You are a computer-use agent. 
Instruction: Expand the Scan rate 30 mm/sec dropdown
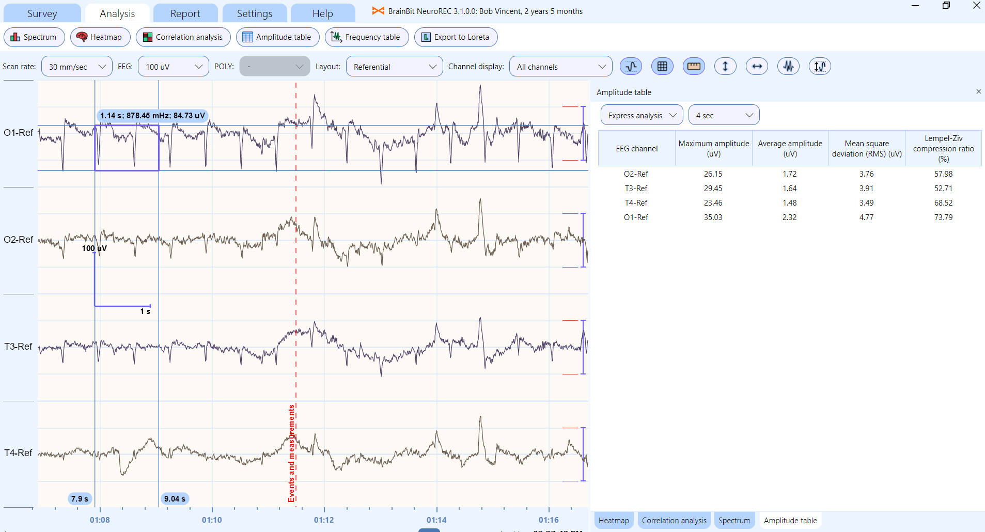76,67
